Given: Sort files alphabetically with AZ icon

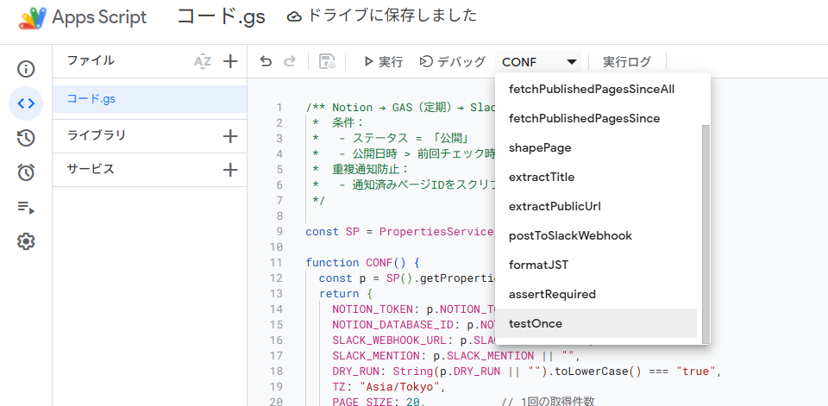Looking at the screenshot, I should 203,61.
